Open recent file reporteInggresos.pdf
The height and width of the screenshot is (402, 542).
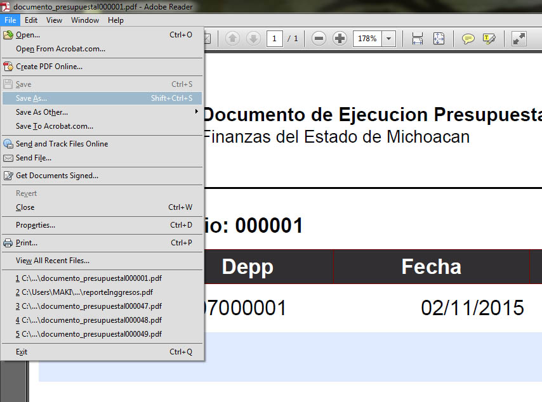point(102,292)
